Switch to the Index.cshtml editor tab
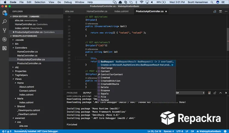This screenshot has width=229, height=133. point(121,12)
